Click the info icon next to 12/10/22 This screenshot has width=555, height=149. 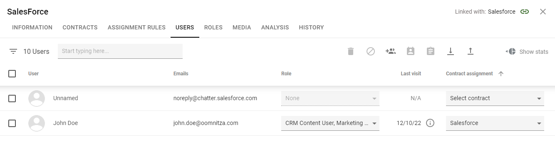430,123
